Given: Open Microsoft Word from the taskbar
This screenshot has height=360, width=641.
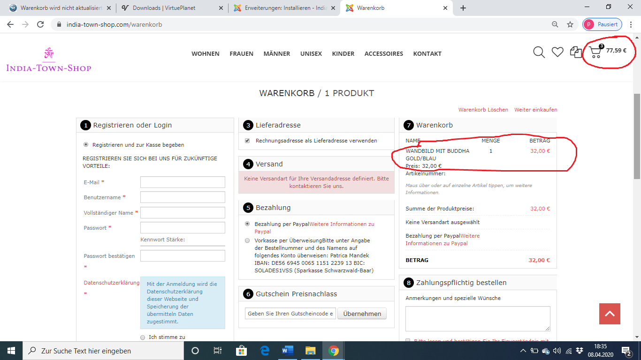Looking at the screenshot, I should click(287, 351).
